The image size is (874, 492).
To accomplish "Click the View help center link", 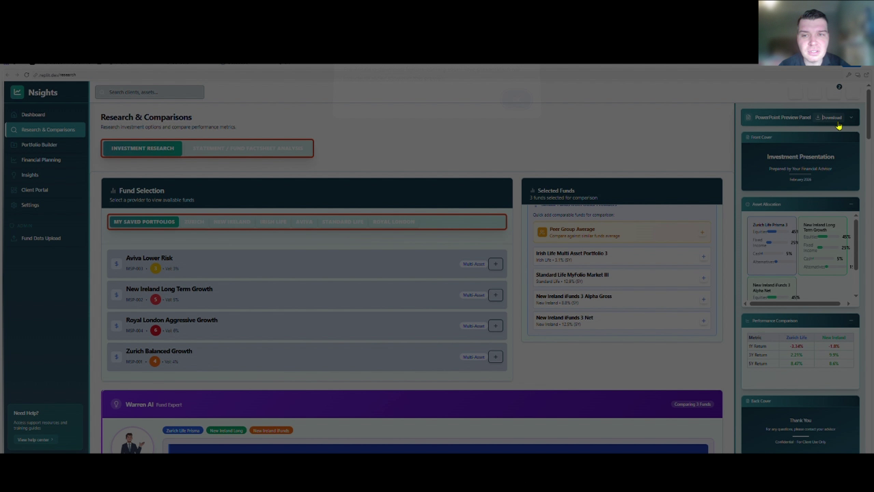I will point(33,440).
